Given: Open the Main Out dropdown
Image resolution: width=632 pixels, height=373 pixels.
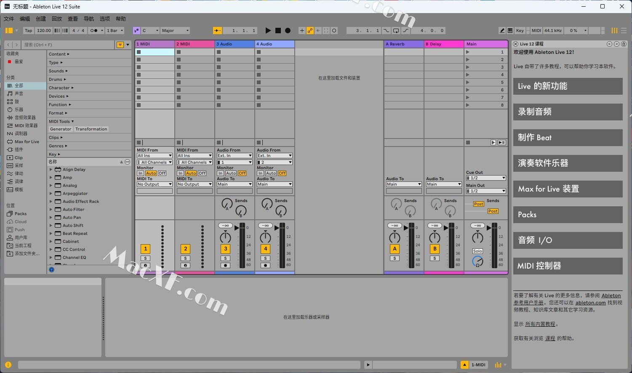Looking at the screenshot, I should [x=486, y=191].
